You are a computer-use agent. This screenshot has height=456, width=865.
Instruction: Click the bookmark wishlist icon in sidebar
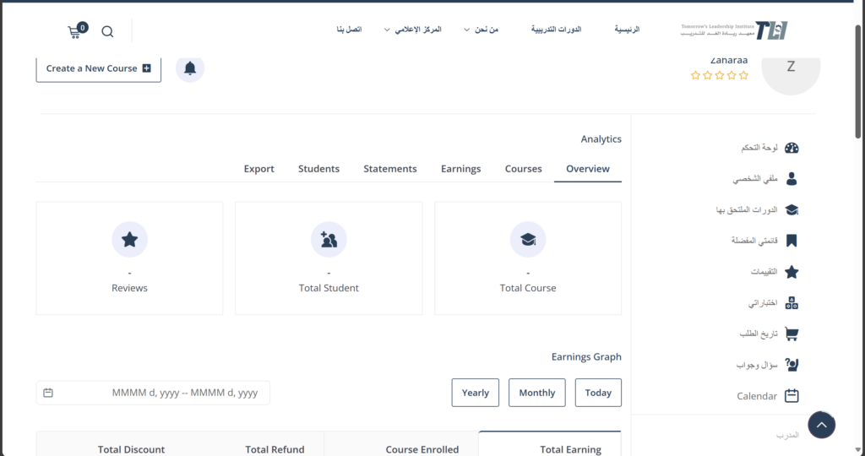[792, 241]
